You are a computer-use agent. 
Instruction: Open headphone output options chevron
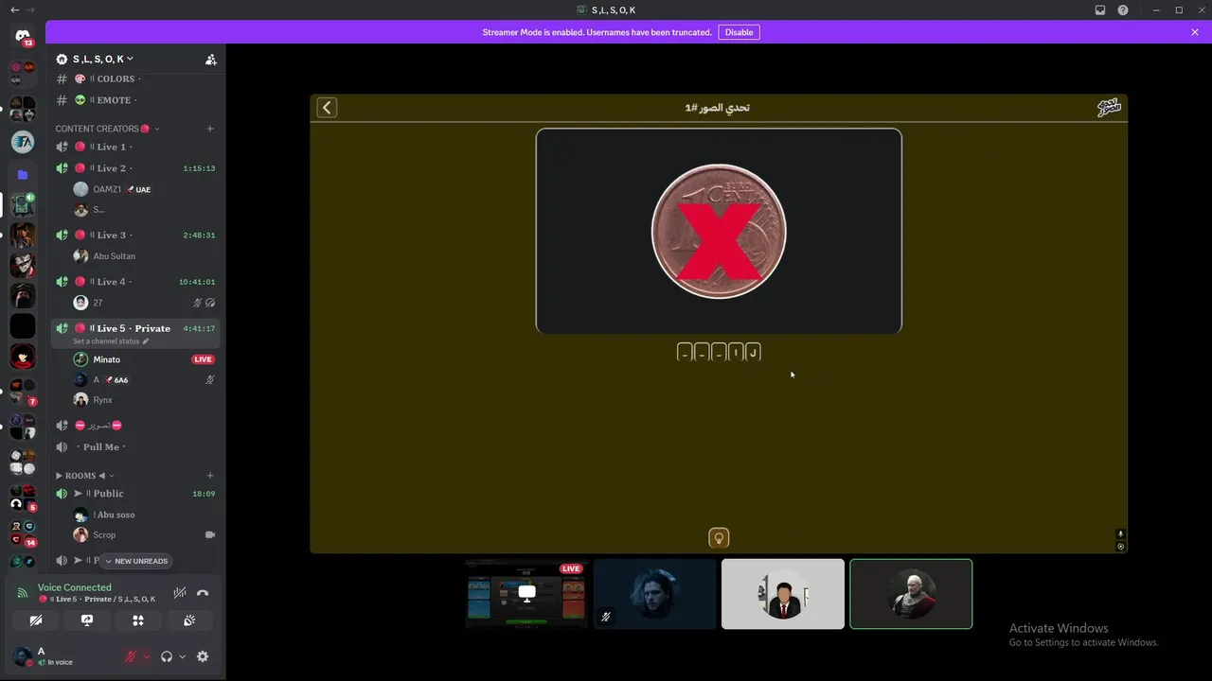point(182,656)
